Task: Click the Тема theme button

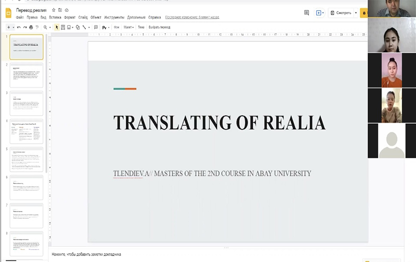Action: [141, 27]
